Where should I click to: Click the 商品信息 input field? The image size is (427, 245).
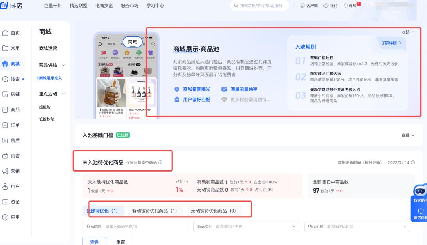point(135,226)
